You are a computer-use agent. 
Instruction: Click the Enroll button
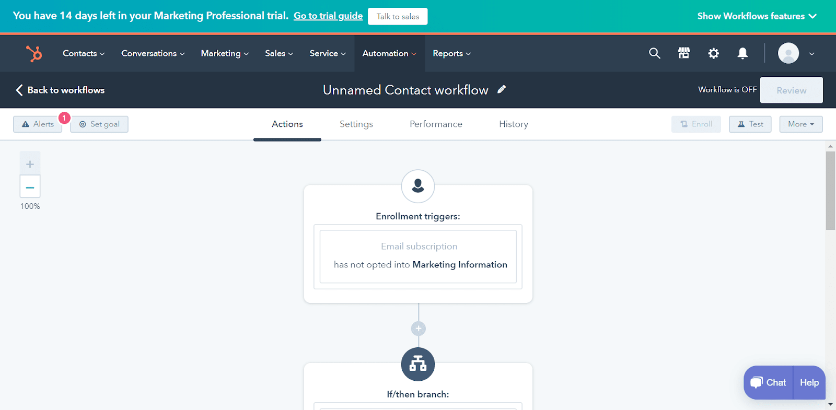(696, 124)
